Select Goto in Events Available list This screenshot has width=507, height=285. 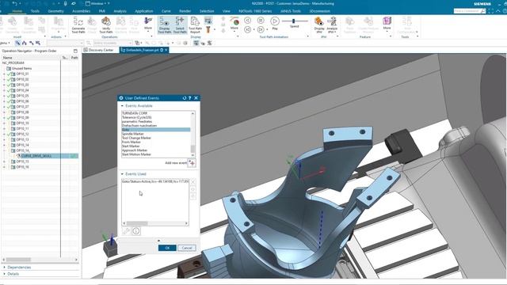pos(156,130)
